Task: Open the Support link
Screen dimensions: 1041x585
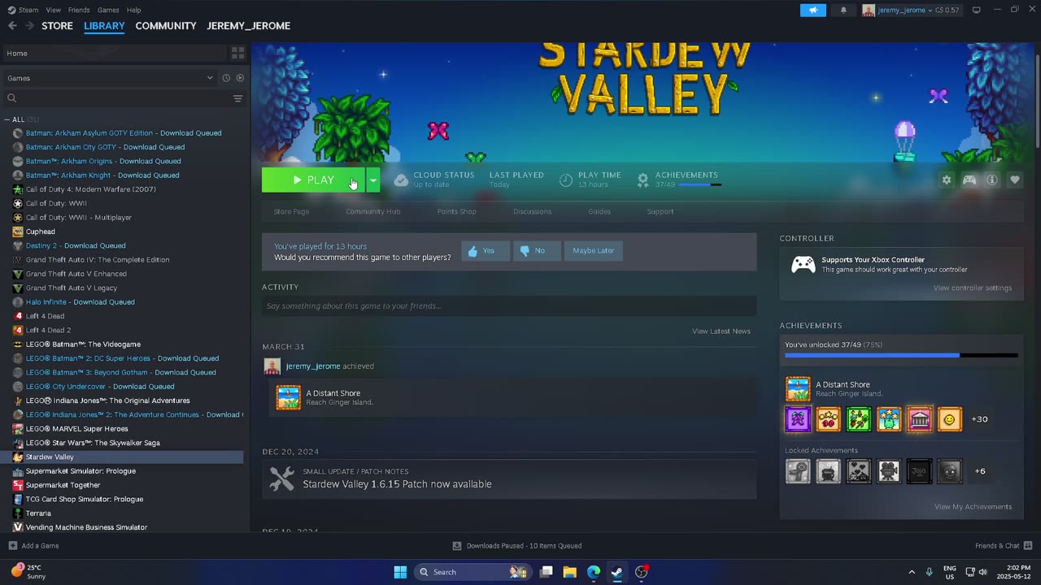Action: coord(660,211)
